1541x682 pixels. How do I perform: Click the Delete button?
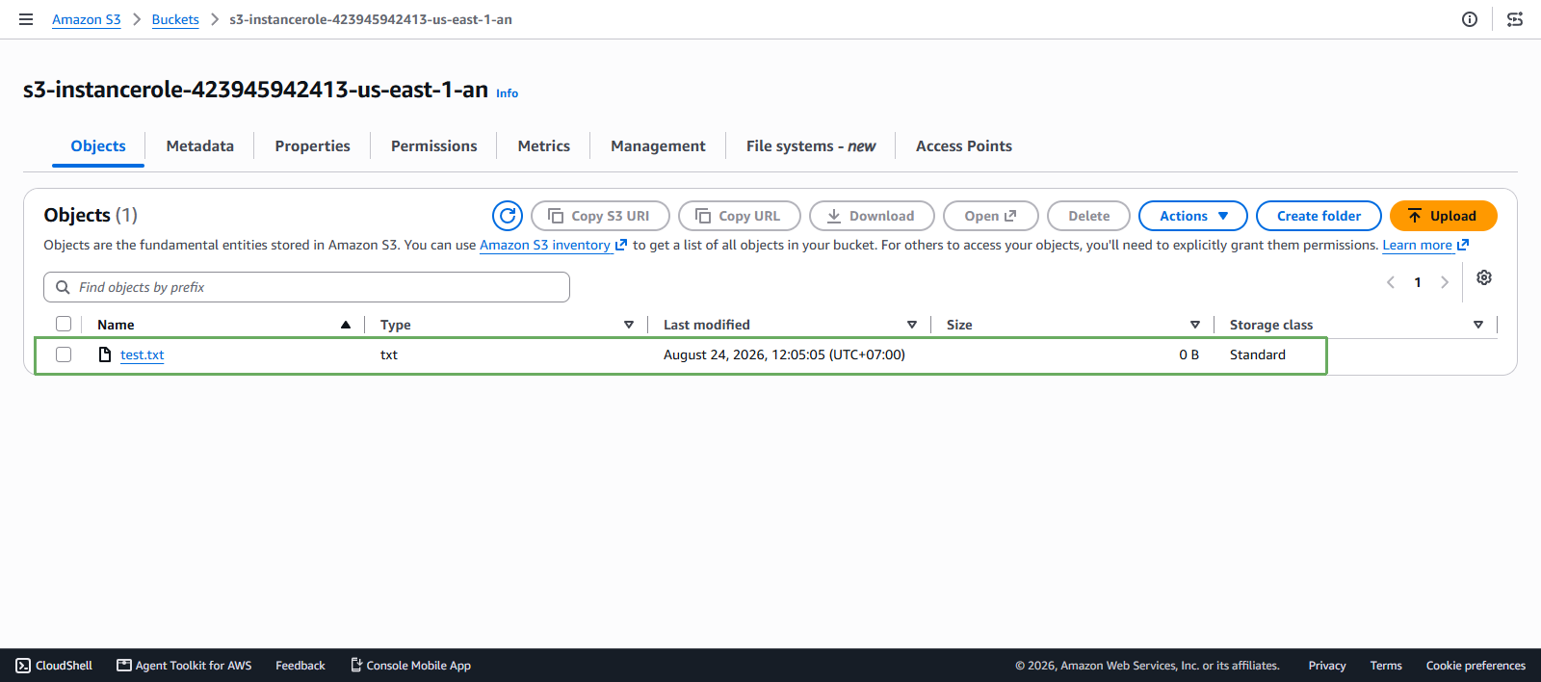(x=1088, y=216)
